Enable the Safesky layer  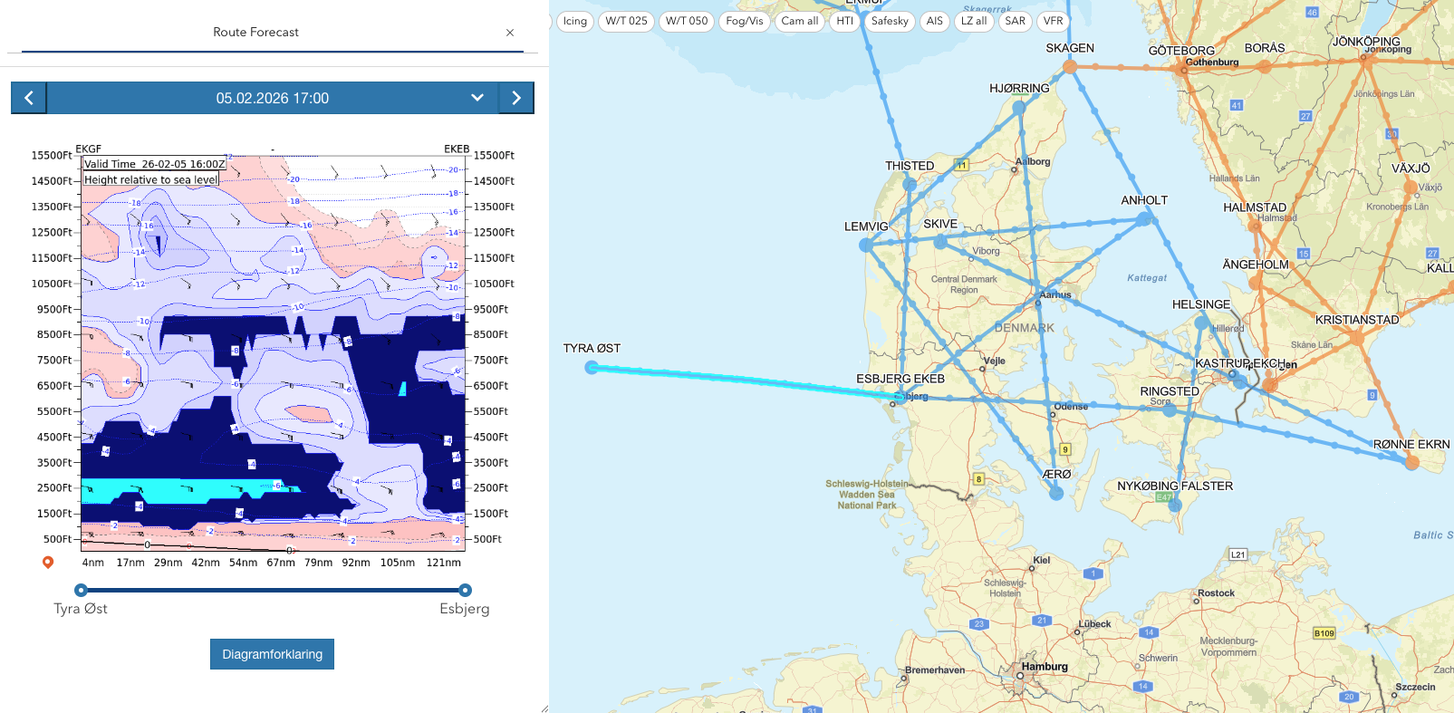point(890,21)
